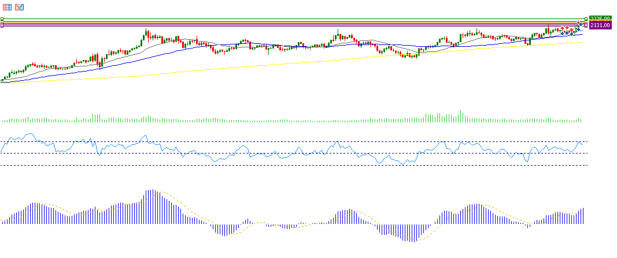Click the first green candle at chart start
The image size is (617, 258).
[3, 78]
